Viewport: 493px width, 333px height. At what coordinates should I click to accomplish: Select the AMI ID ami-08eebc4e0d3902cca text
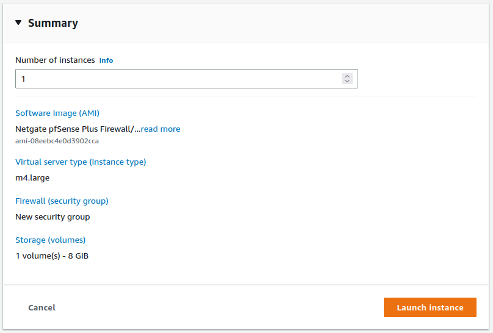(x=57, y=141)
